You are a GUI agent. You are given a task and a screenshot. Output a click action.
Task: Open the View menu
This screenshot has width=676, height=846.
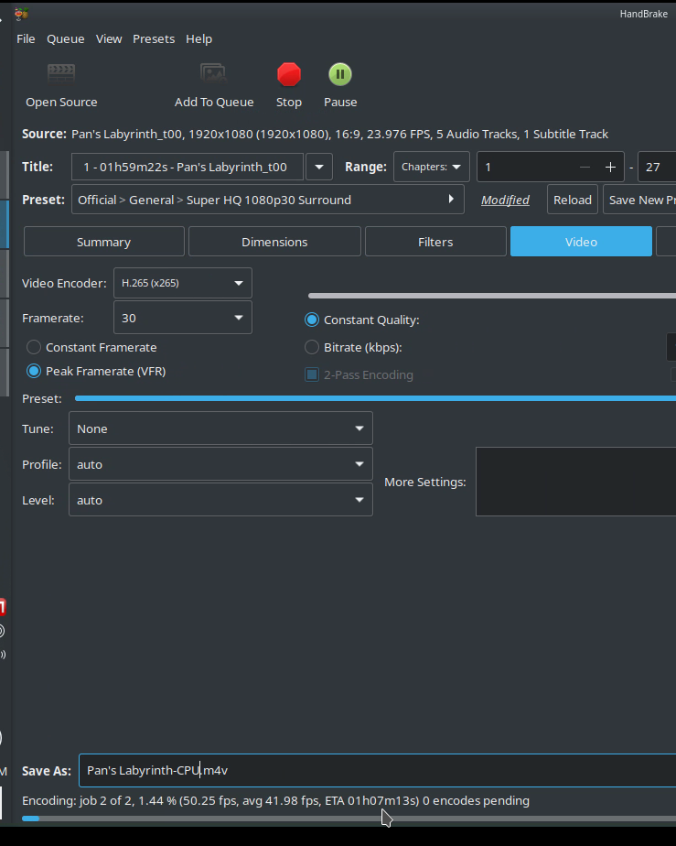coord(109,38)
